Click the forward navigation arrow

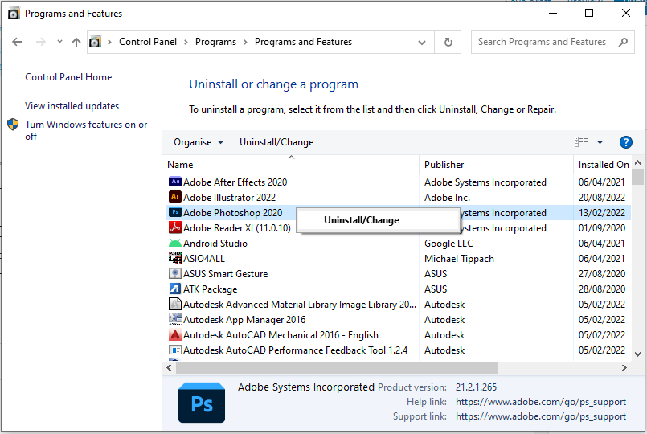(40, 42)
